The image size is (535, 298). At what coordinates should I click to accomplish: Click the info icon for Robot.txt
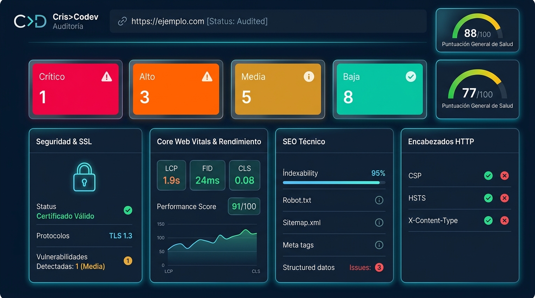(x=379, y=200)
